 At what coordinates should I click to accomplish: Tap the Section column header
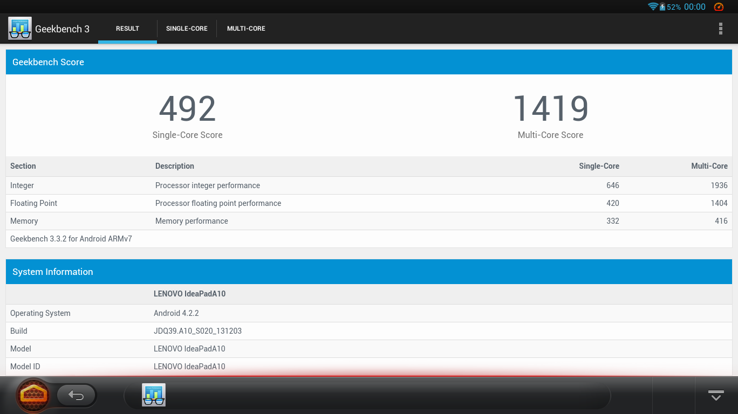pos(23,166)
